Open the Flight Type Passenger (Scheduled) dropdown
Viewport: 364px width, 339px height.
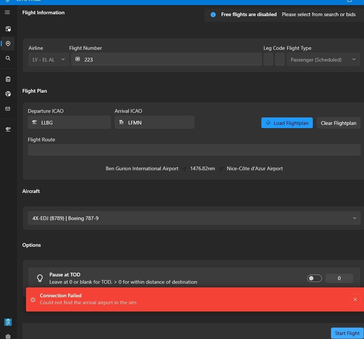coord(323,59)
